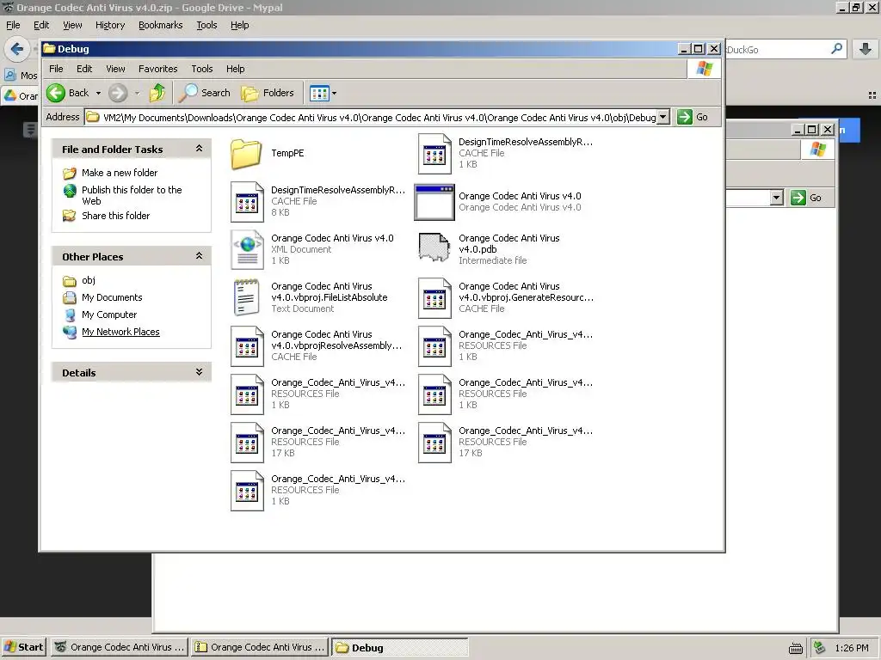Open Debug window Tools menu
Screen dimensions: 881x660
[201, 69]
